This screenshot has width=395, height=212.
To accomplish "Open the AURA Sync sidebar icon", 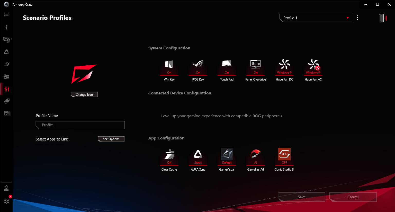I will coord(6,52).
